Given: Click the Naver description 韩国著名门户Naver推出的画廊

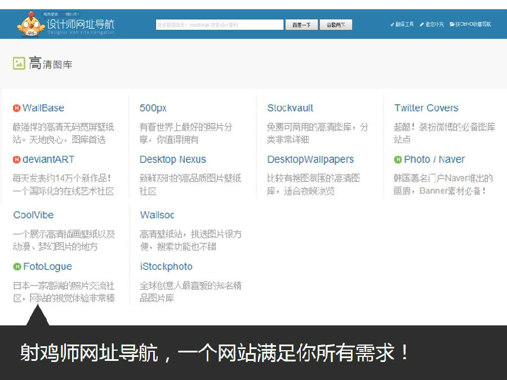Looking at the screenshot, I should point(443,185).
